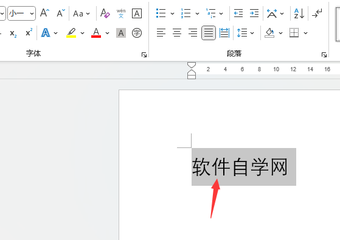This screenshot has width=340, height=240.
Task: Expand numbering library dropdown arrow
Action: pyautogui.click(x=197, y=13)
